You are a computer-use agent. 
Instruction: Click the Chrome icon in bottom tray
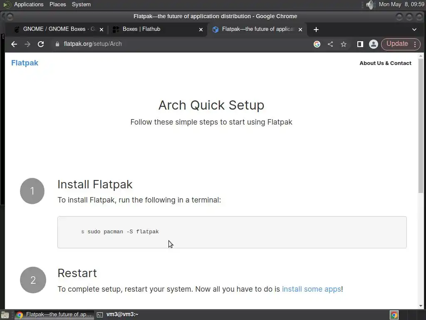coord(394,315)
